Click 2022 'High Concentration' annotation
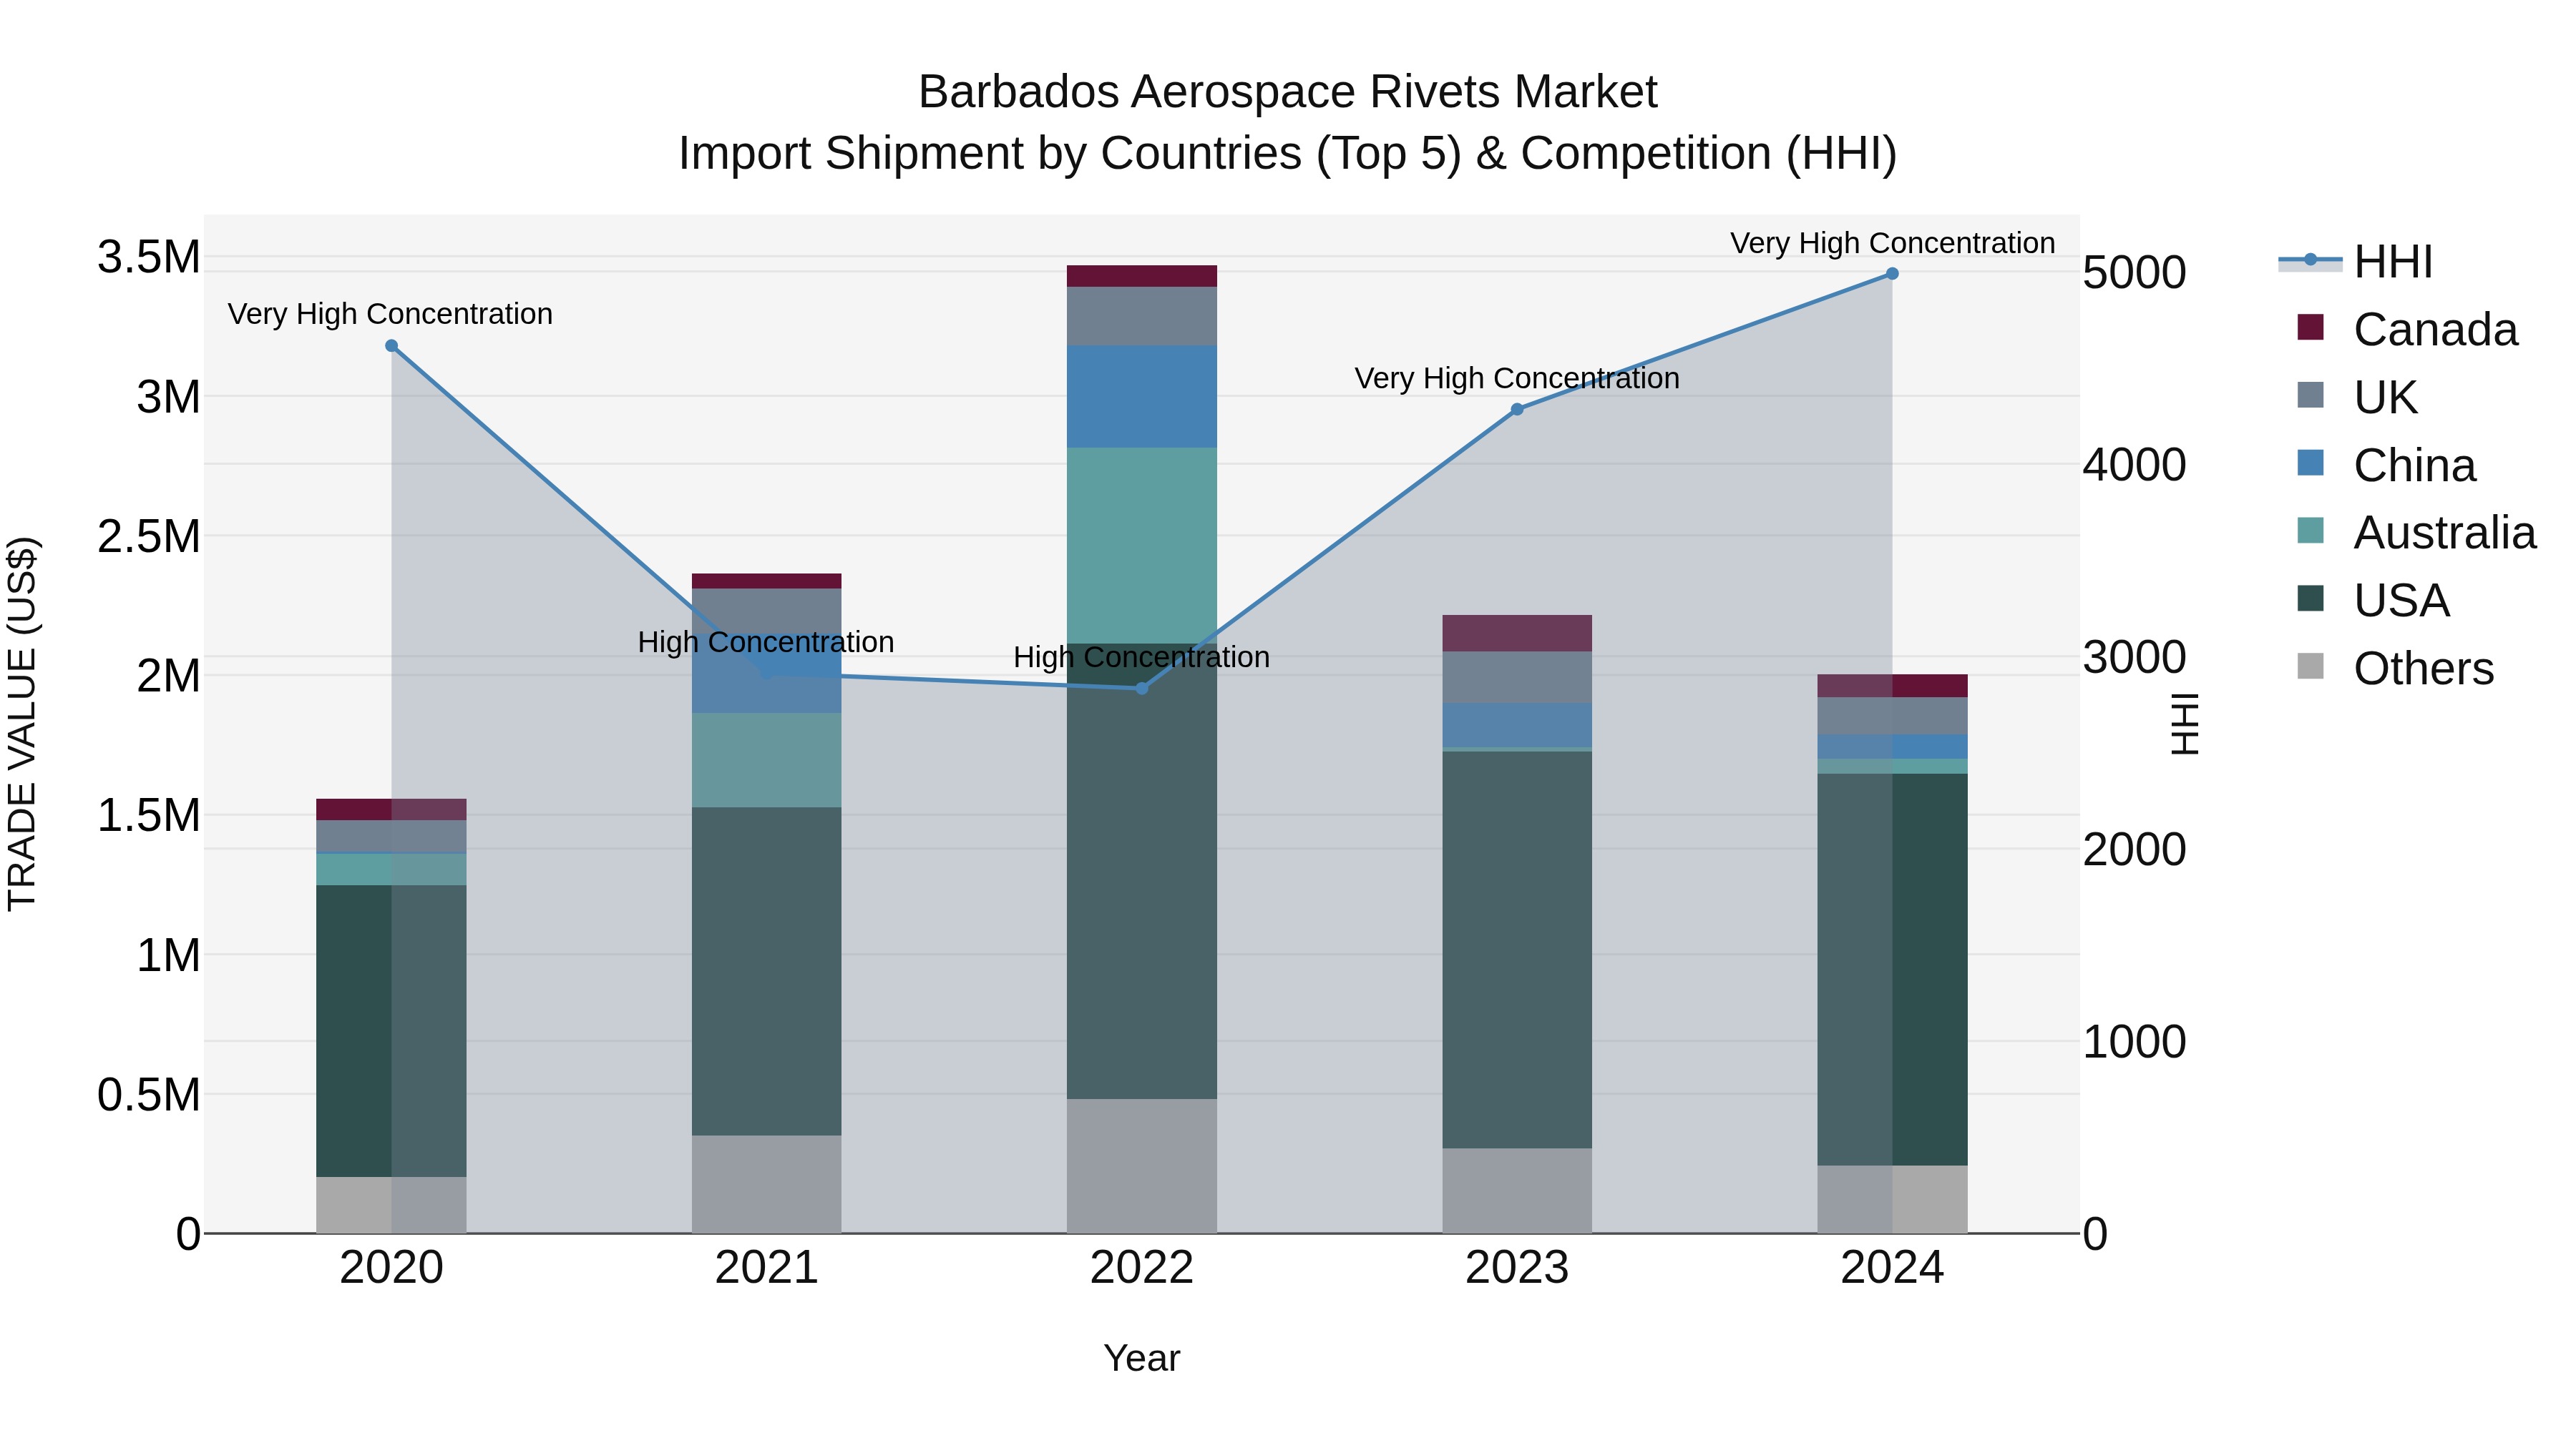 1142,658
